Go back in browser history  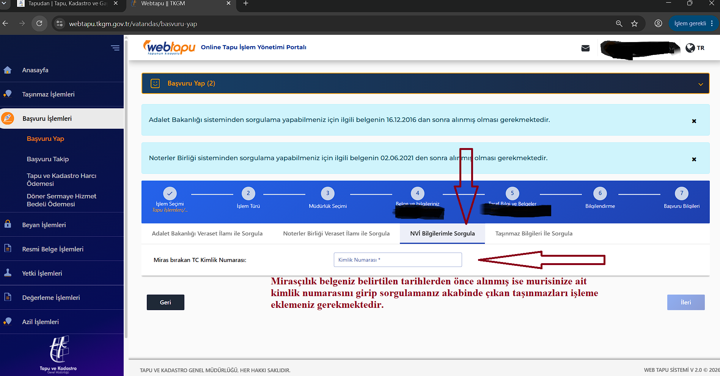(5, 23)
